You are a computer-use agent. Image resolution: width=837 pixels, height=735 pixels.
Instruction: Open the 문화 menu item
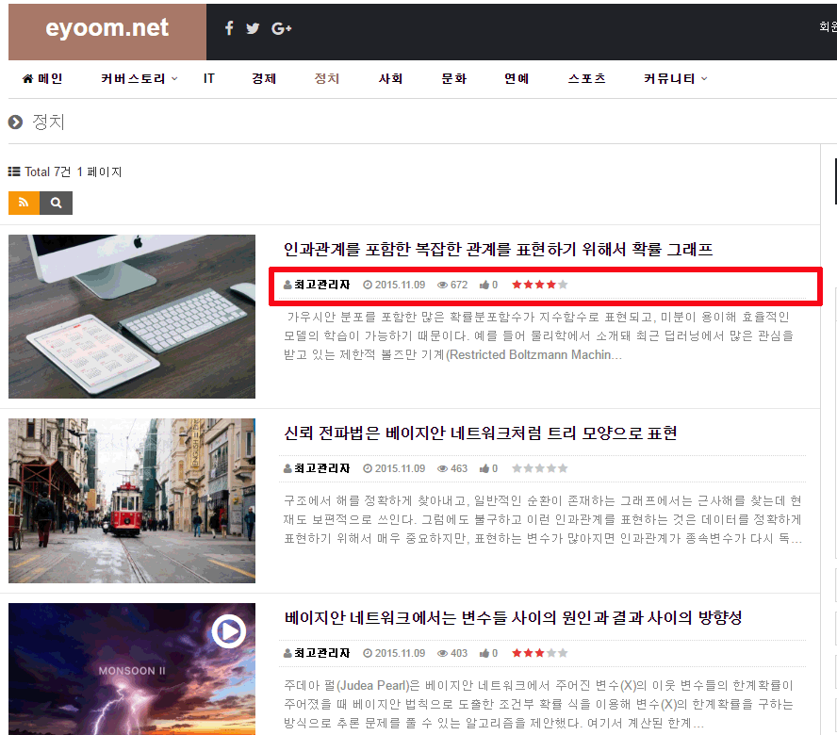pyautogui.click(x=454, y=79)
